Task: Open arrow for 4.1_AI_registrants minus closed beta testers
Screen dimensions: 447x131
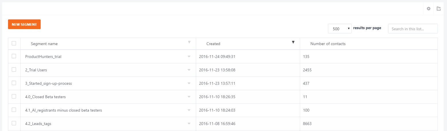Action: (x=189, y=110)
